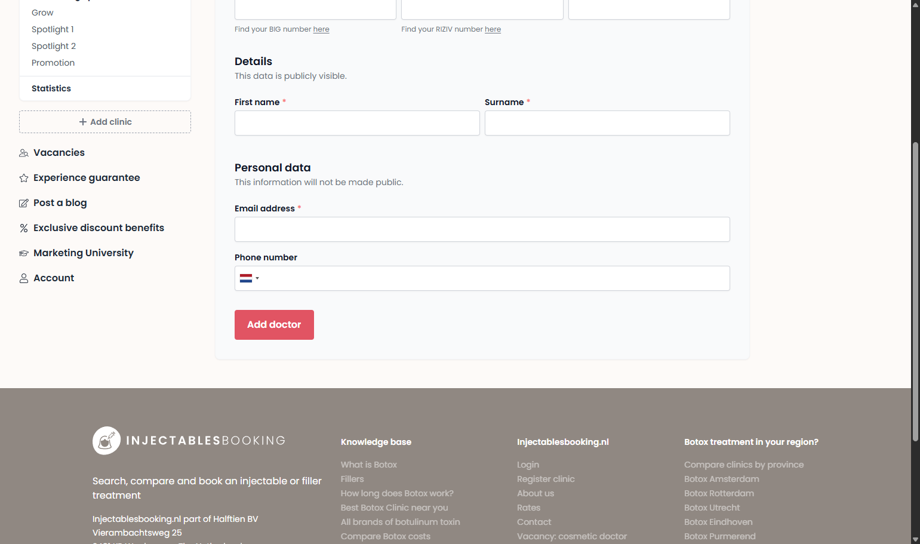This screenshot has width=920, height=544.
Task: Open the Contact footer link
Action: click(x=534, y=522)
